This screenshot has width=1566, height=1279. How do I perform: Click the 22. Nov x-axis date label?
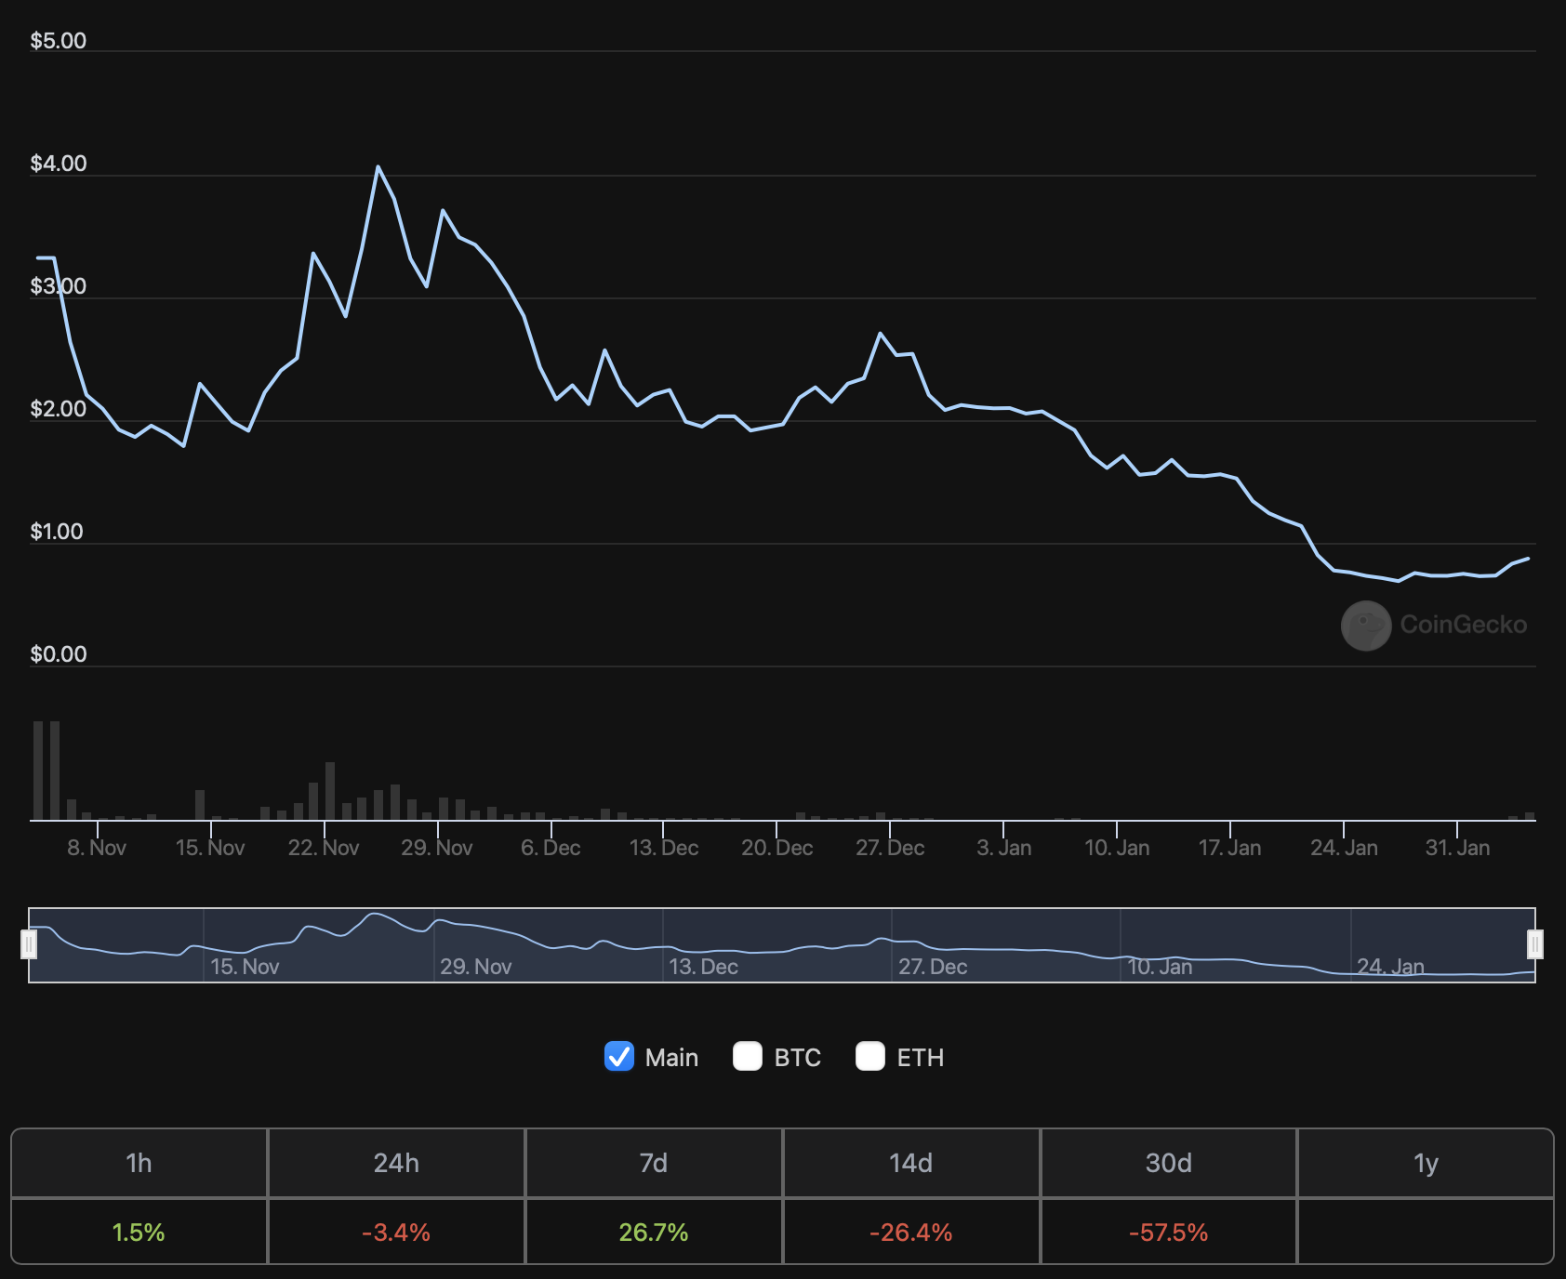click(x=324, y=848)
